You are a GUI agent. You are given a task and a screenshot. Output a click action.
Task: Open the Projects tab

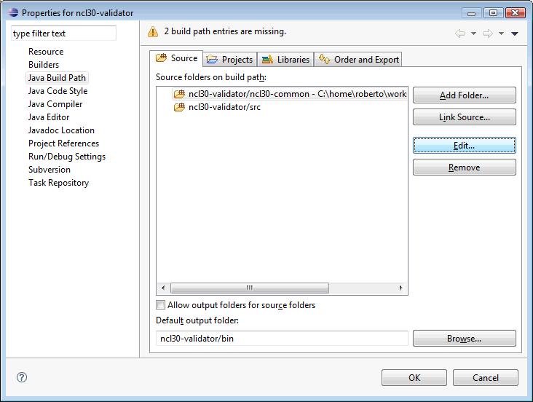229,60
